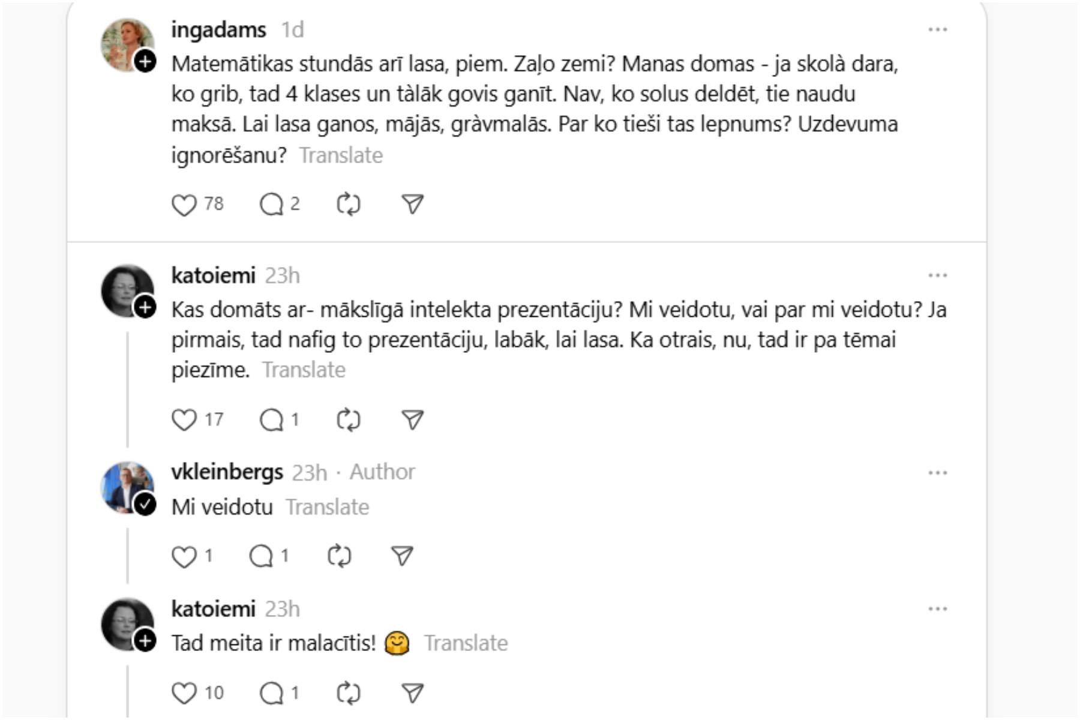
Task: Open vkleinbergs profile via username
Action: 227,472
